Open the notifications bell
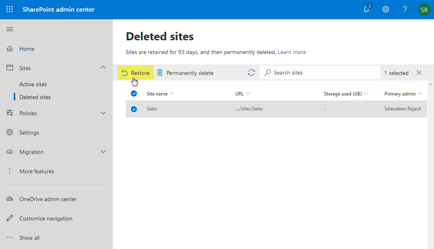The image size is (434, 249). coord(366,9)
